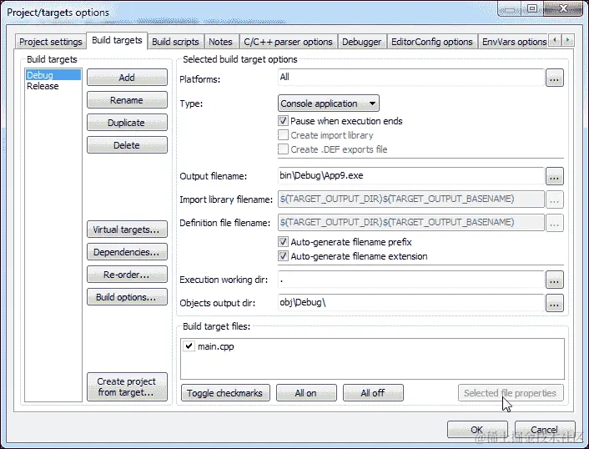Expand the Type dropdown (Console application)

(x=329, y=103)
